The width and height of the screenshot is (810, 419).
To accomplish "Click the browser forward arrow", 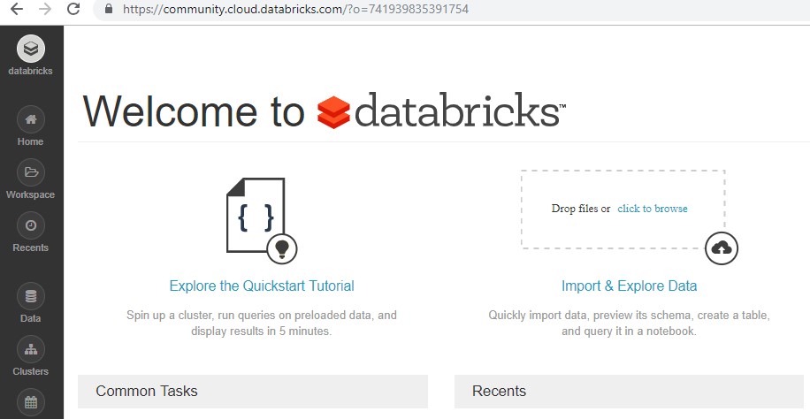I will coord(44,10).
